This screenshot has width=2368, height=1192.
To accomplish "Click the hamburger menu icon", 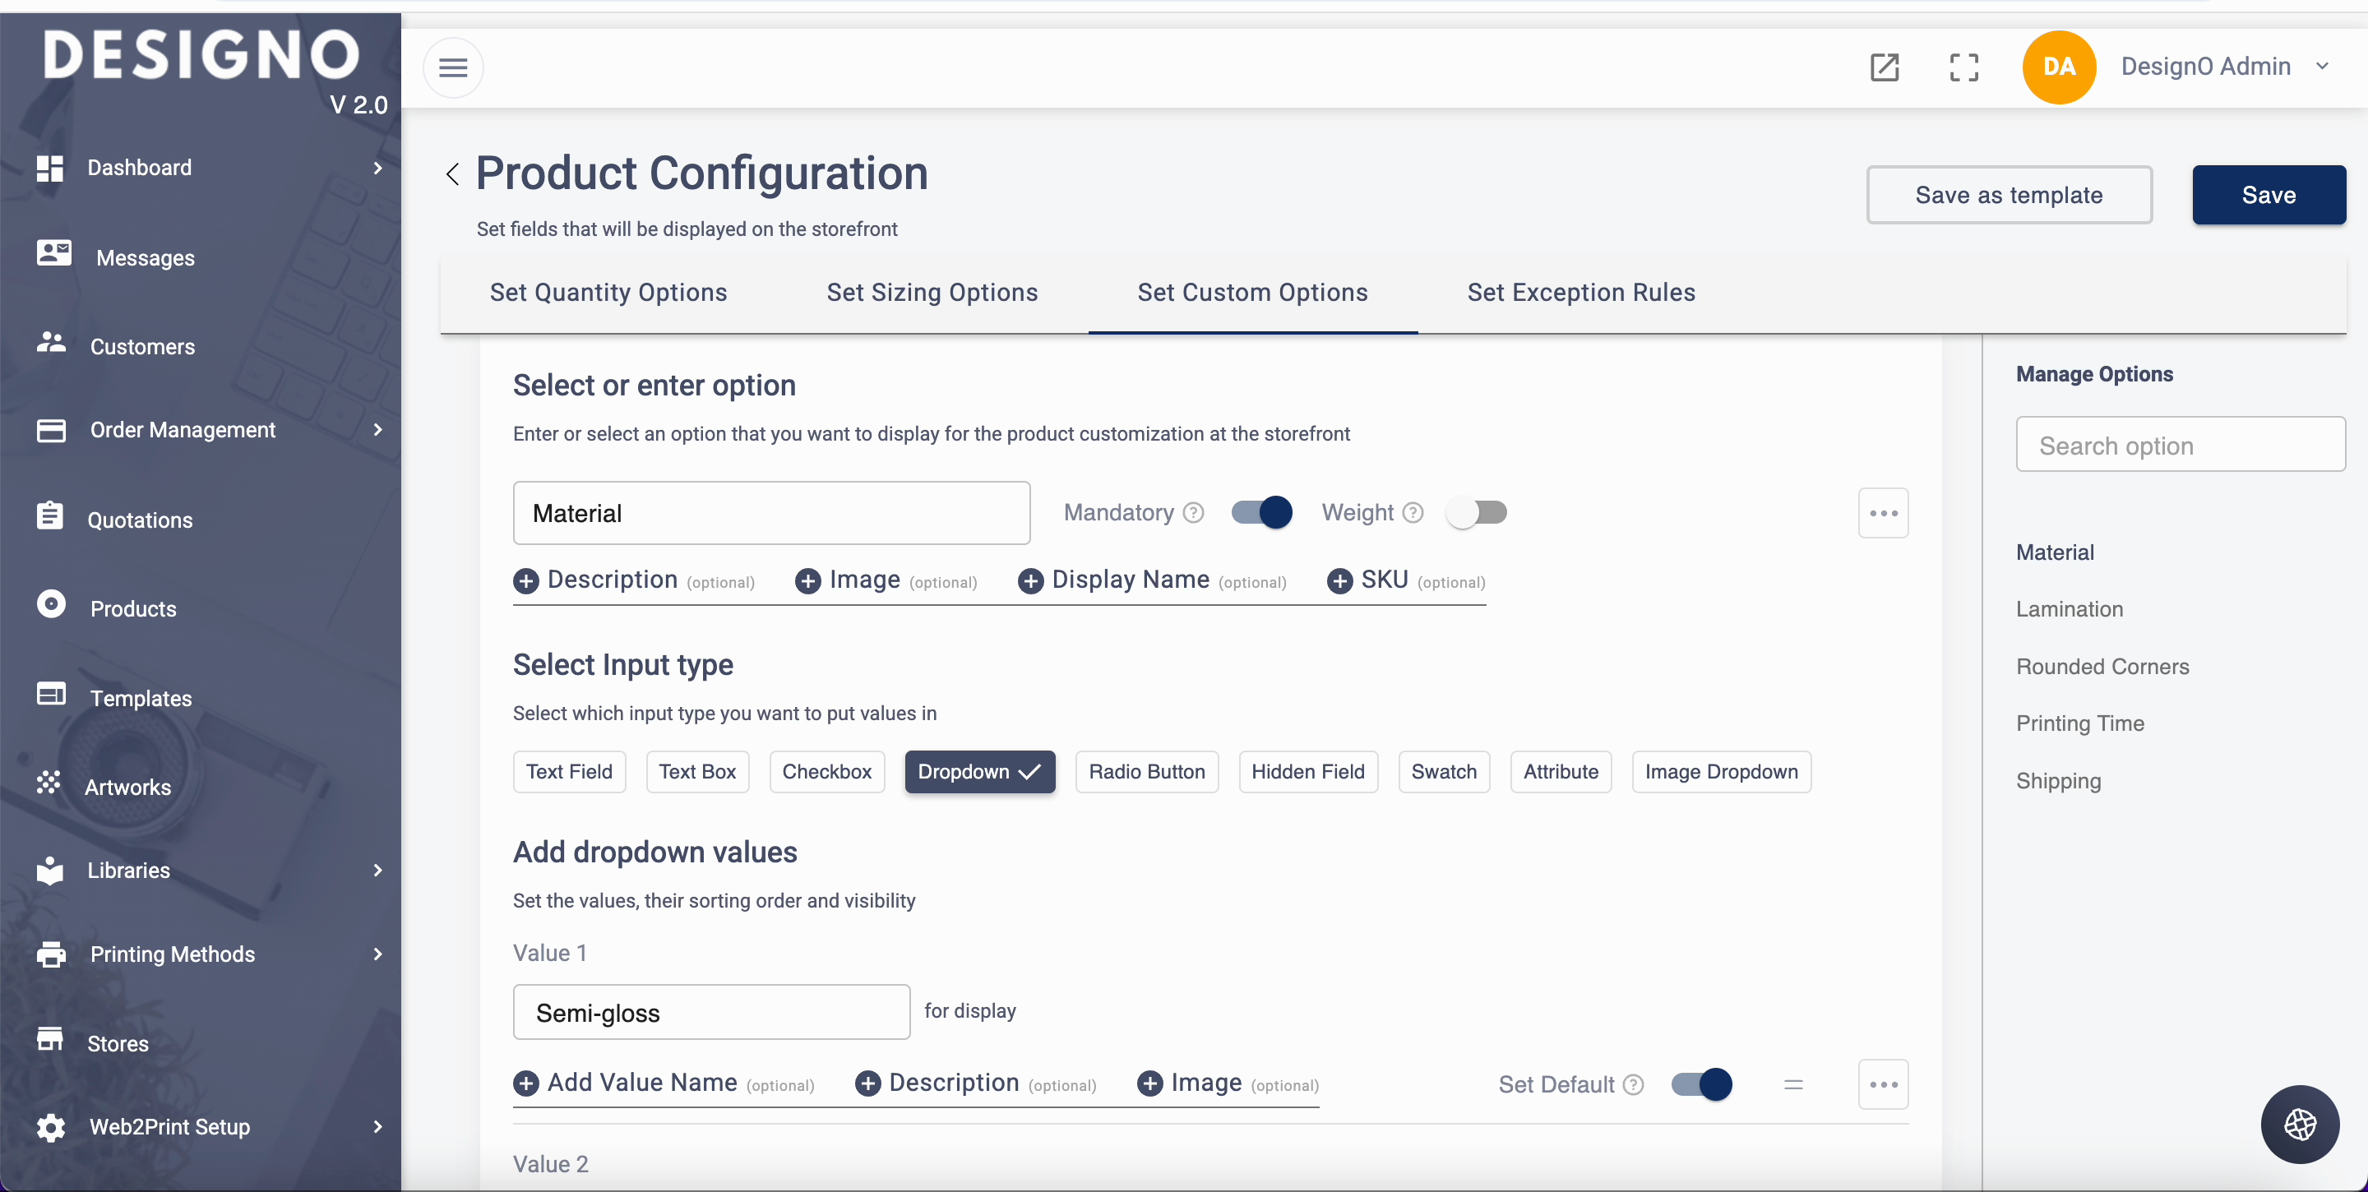I will point(452,67).
